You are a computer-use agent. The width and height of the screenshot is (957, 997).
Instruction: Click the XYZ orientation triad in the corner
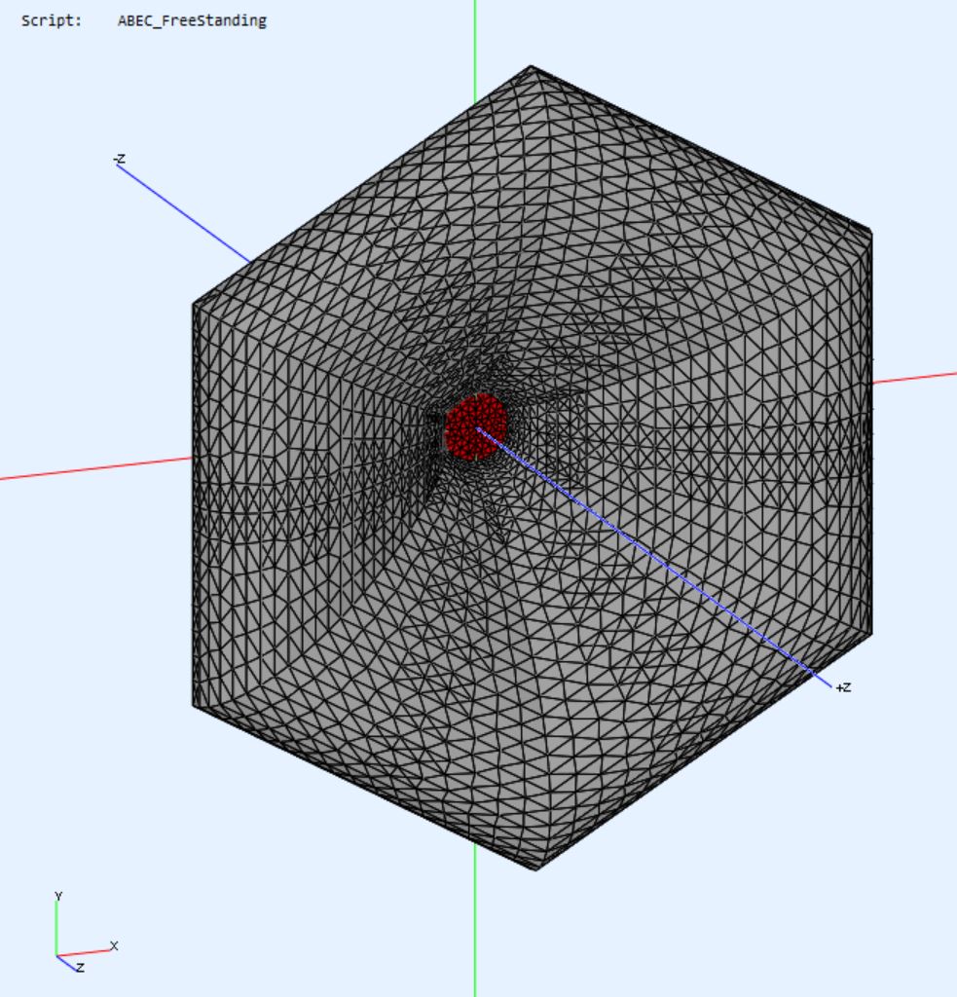click(x=87, y=933)
